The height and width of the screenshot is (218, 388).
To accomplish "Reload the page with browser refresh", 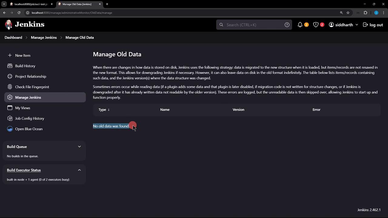I will 19,13.
